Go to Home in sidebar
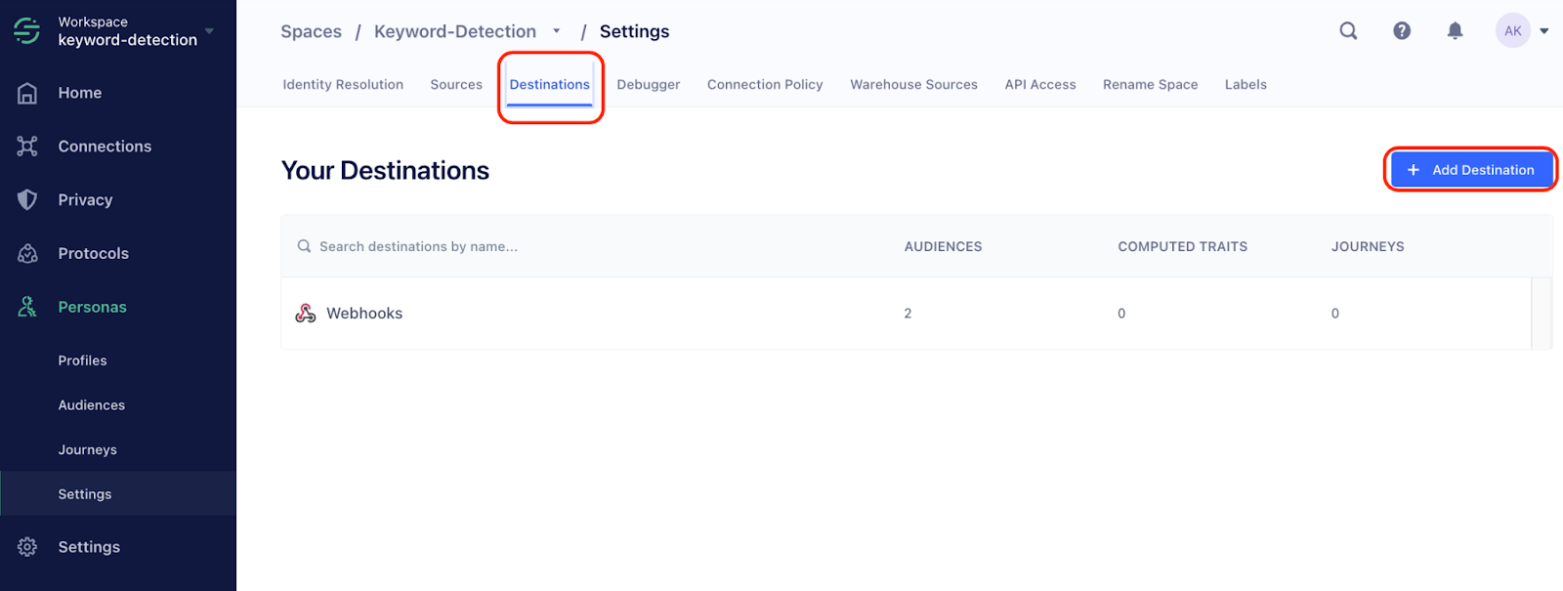 [80, 93]
